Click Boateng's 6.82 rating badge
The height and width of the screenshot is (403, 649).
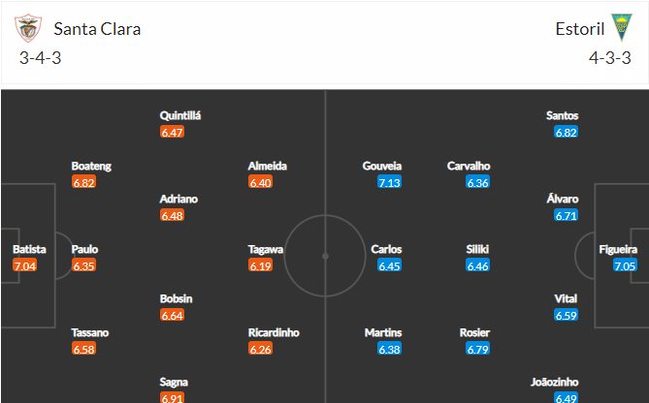point(83,182)
